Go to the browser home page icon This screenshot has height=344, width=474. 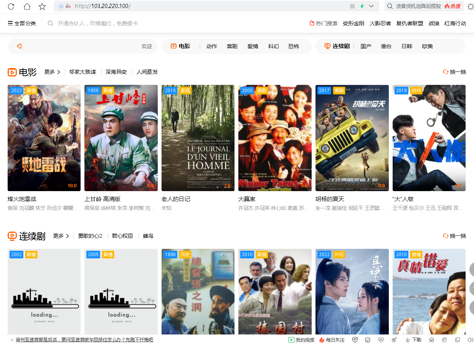(27, 6)
